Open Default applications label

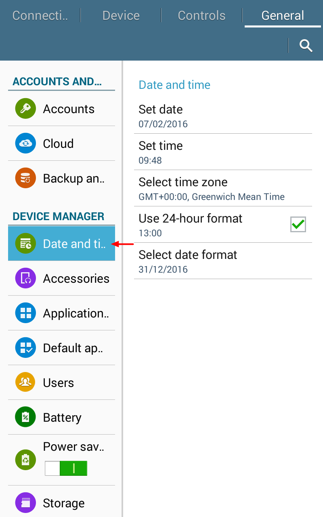pos(73,348)
